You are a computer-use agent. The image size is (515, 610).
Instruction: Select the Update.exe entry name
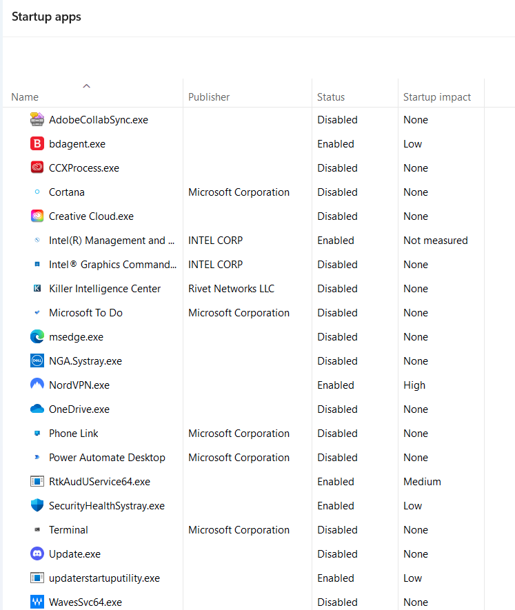(x=74, y=554)
